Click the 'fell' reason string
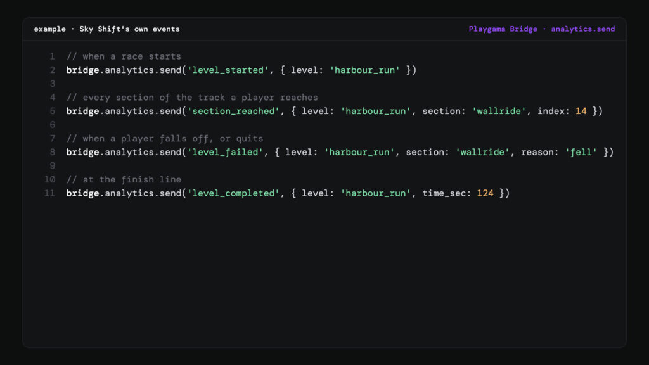Image resolution: width=649 pixels, height=365 pixels. (581, 152)
